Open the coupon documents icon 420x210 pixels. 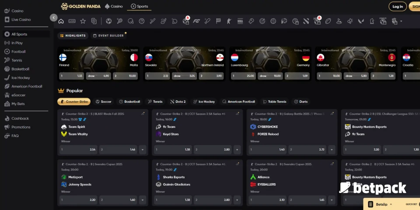[94, 21]
